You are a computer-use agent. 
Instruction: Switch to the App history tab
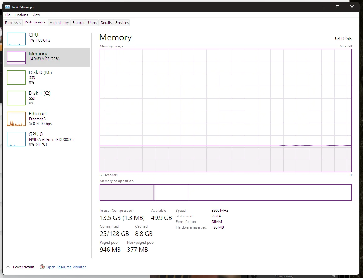pyautogui.click(x=59, y=23)
